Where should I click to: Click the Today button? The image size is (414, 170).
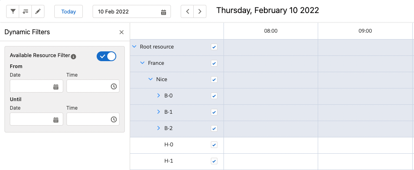click(69, 11)
